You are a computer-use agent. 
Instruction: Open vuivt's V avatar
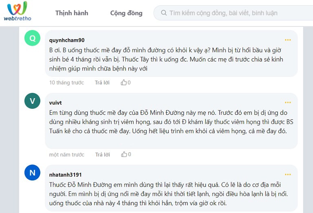pos(33,101)
